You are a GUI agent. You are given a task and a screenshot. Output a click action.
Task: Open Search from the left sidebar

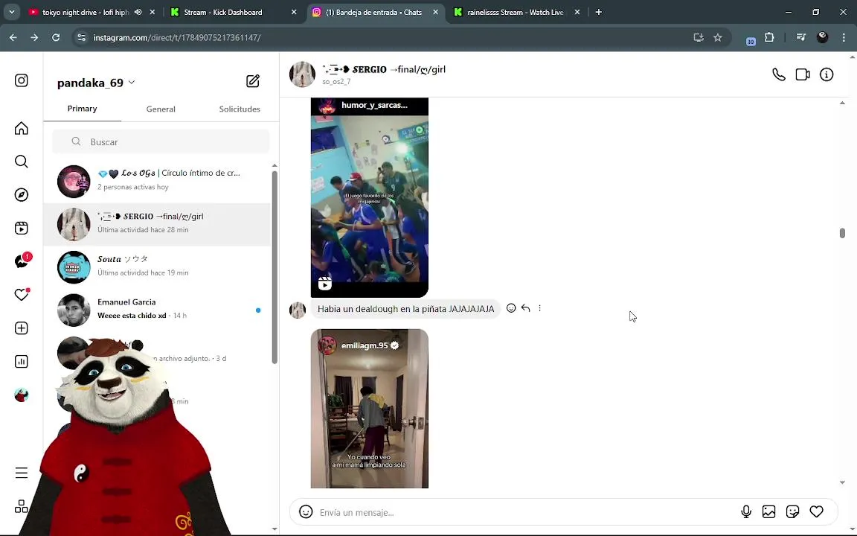(x=22, y=162)
